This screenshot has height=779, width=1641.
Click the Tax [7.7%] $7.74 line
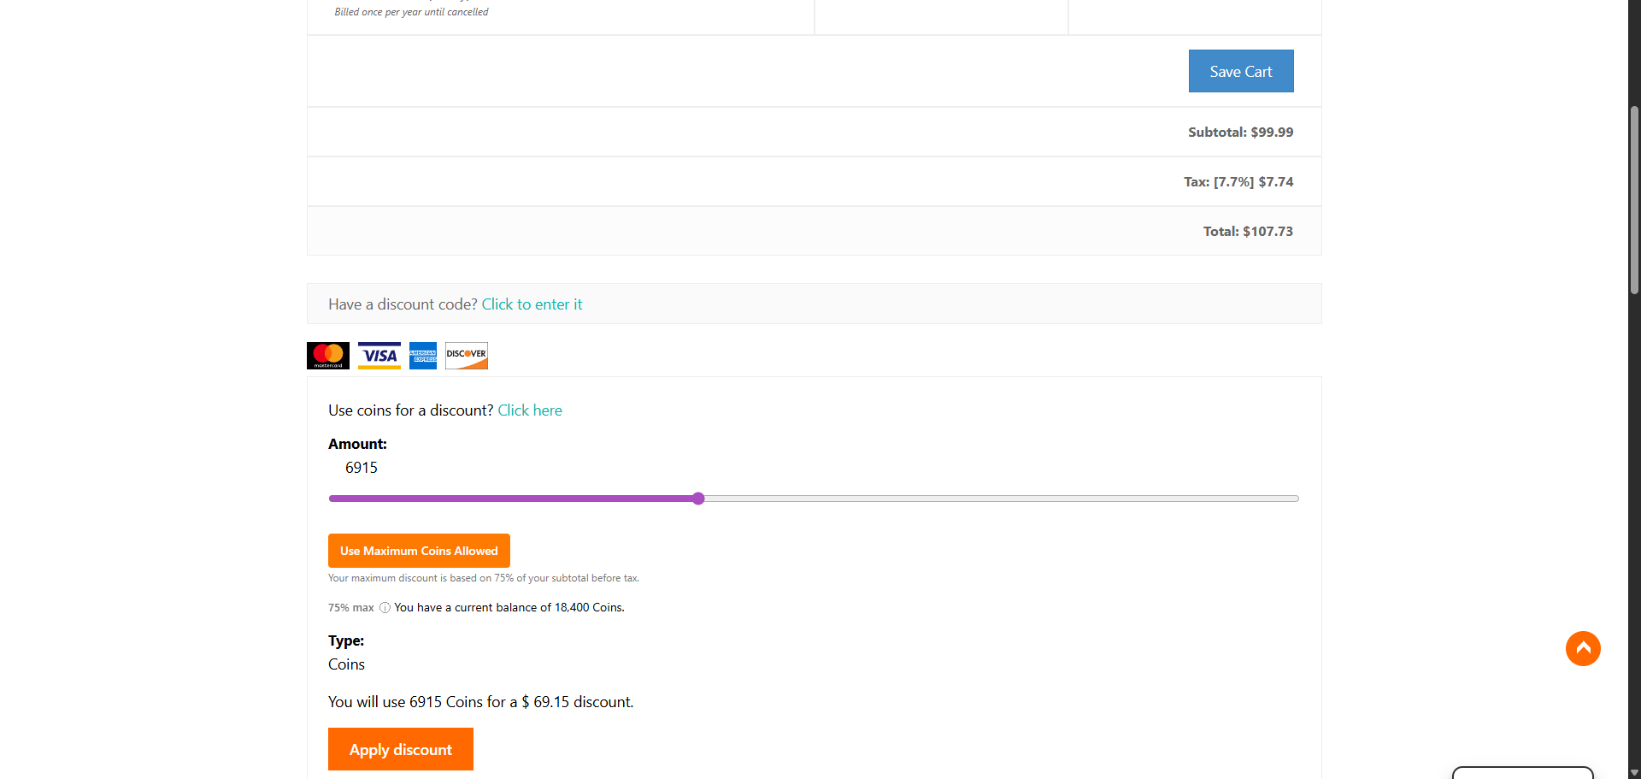point(1238,182)
